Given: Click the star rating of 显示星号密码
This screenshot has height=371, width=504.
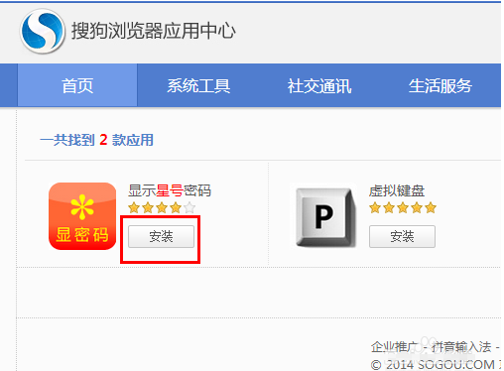Looking at the screenshot, I should tap(162, 207).
